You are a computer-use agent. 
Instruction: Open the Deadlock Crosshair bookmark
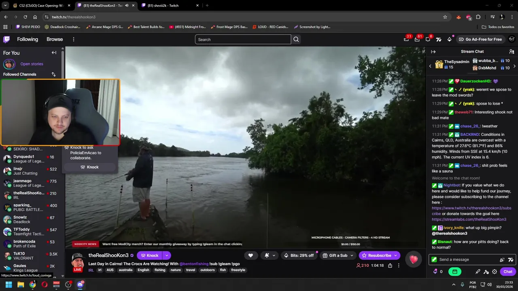(63, 27)
